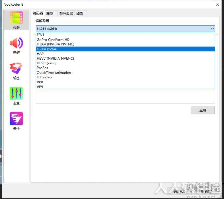Screen dimensions: 224x199
Task: Switch to the 额外数据 tab
Action: 66,14
